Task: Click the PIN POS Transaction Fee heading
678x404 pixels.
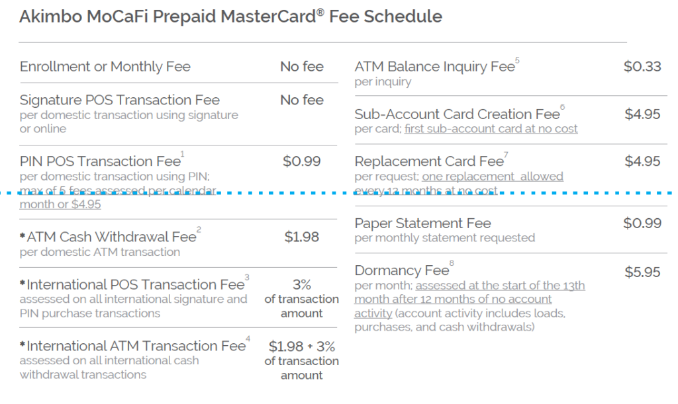Action: [x=102, y=160]
